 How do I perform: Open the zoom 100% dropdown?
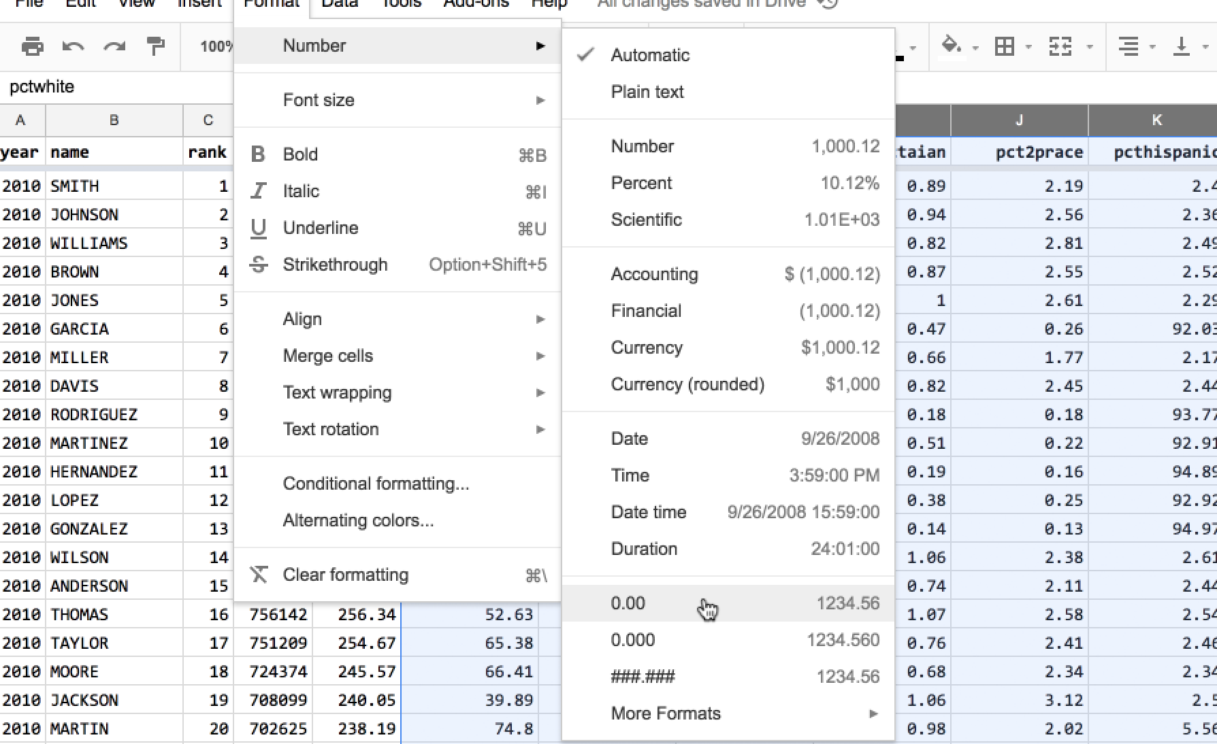tap(216, 46)
